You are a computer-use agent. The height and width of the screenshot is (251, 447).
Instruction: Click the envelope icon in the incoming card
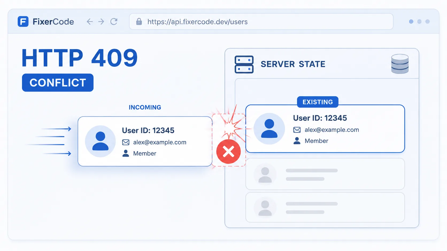[x=126, y=142]
